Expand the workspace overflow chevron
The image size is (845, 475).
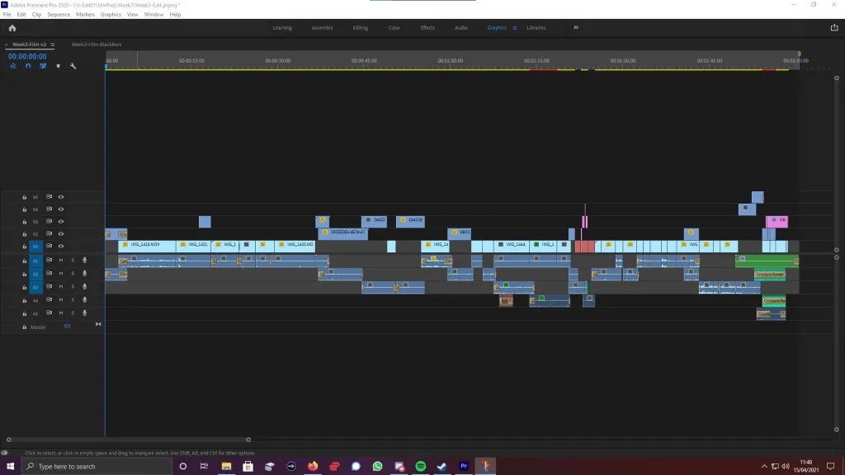point(576,27)
